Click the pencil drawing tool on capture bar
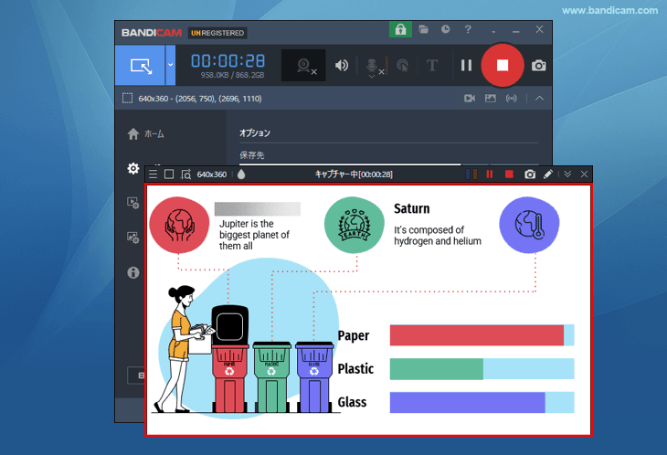This screenshot has width=667, height=455. coord(548,174)
